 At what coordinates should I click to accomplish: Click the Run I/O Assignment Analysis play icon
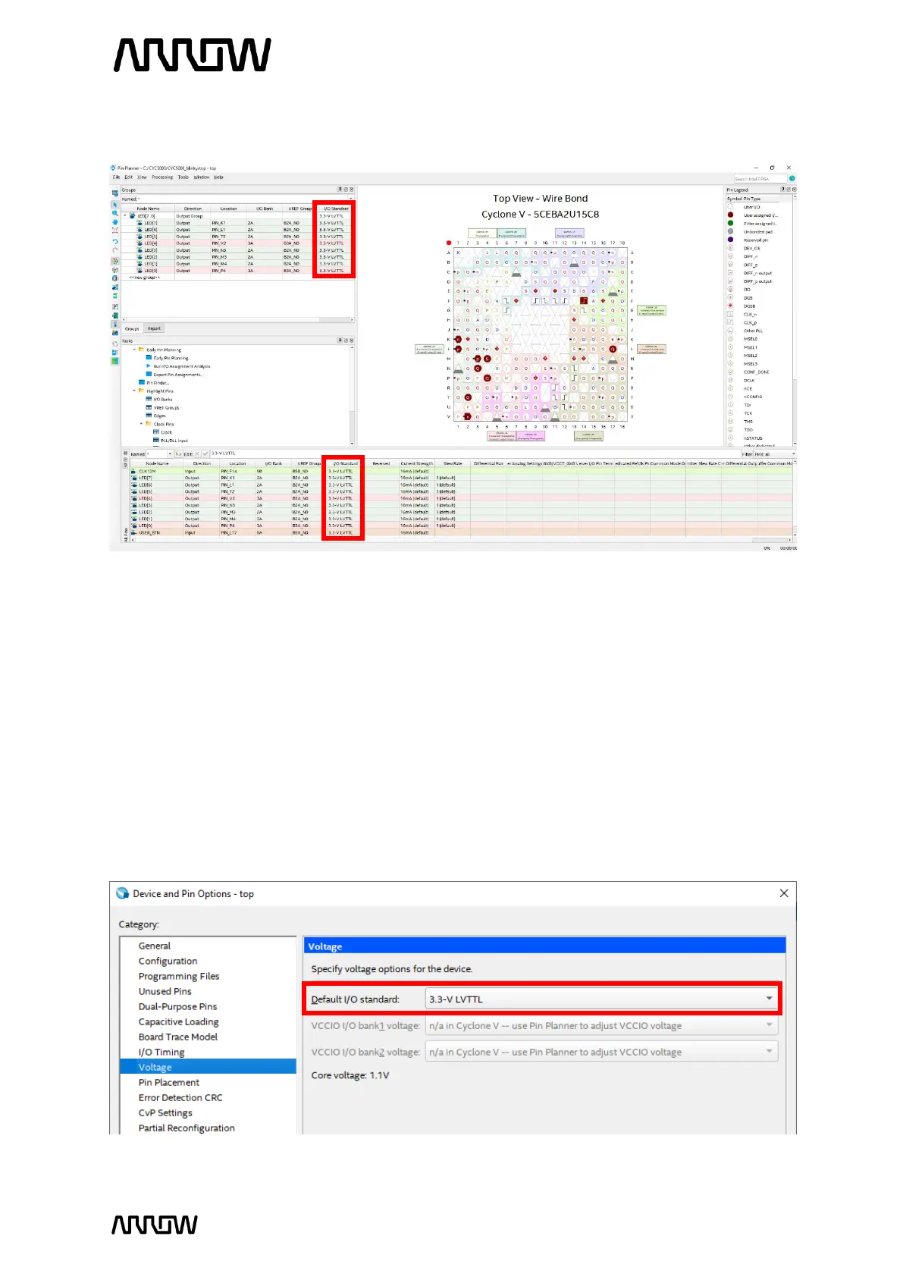point(149,366)
